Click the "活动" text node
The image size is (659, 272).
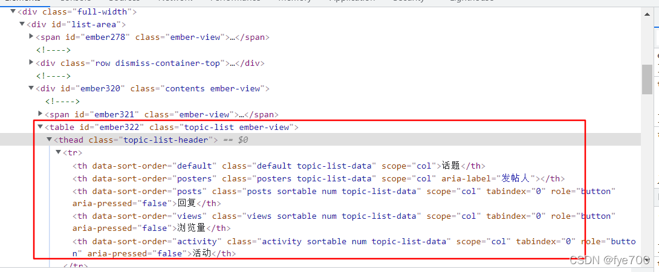point(202,253)
